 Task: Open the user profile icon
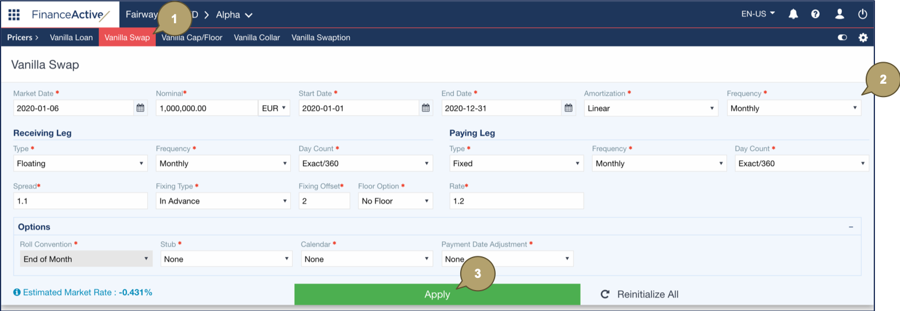(839, 14)
